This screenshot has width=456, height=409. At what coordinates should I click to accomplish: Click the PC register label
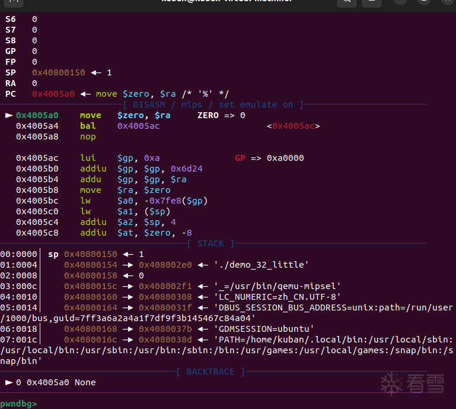(11, 94)
